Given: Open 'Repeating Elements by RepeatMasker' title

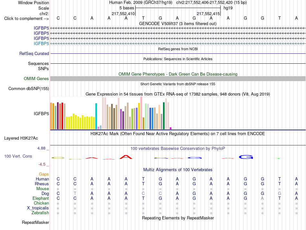Looking at the screenshot, I should (178, 218).
